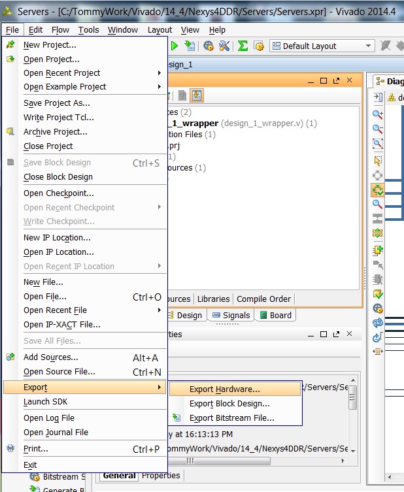
Task: Click the Generate Bitstream toolbar icon
Action: pos(190,46)
